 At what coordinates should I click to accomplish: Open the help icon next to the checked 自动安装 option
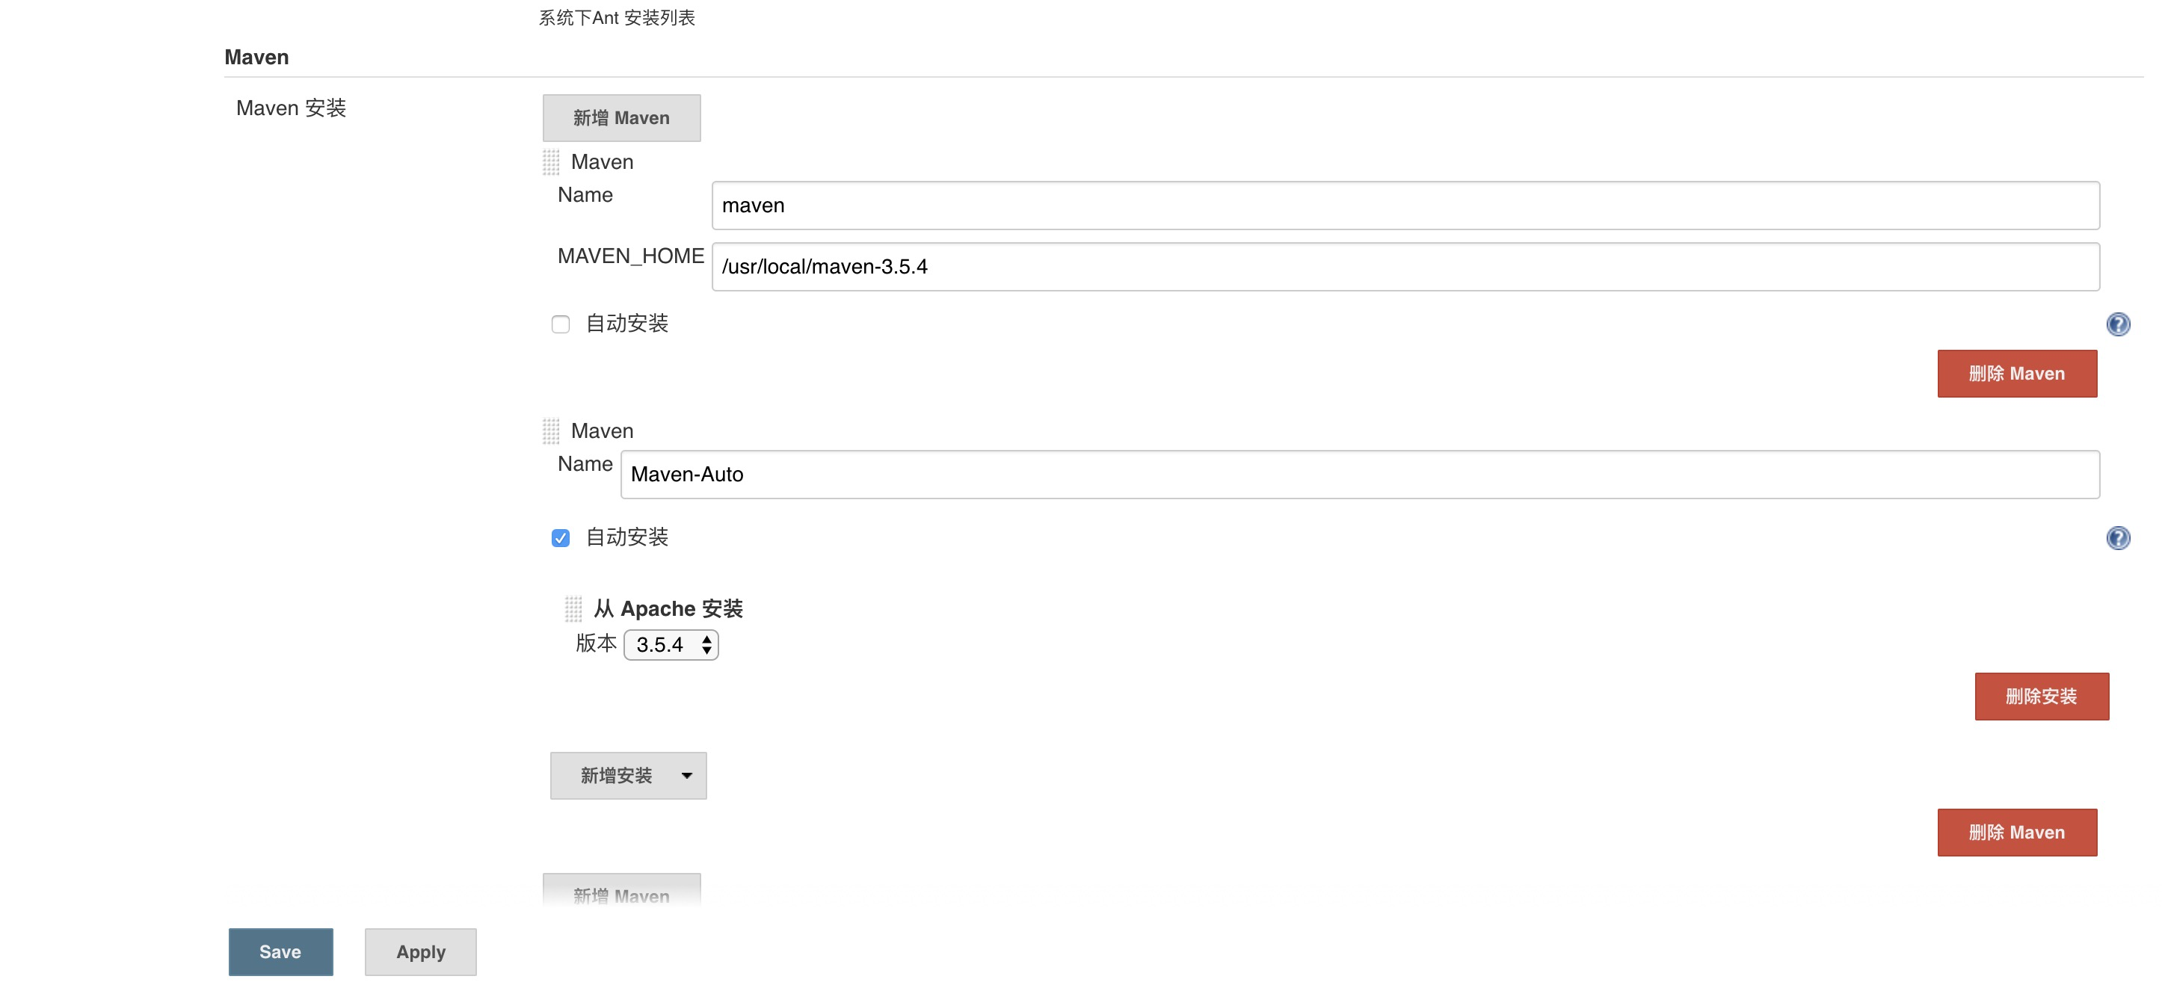click(2117, 538)
